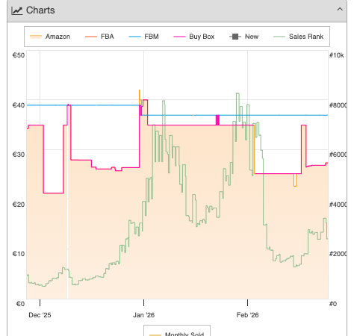Toggle the Sales Rank series in legend

(x=298, y=37)
